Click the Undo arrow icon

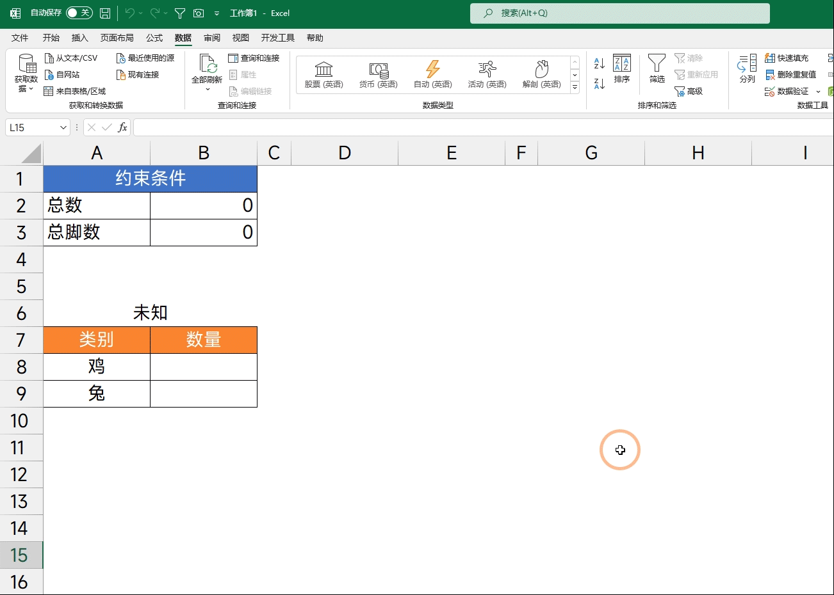click(x=130, y=13)
